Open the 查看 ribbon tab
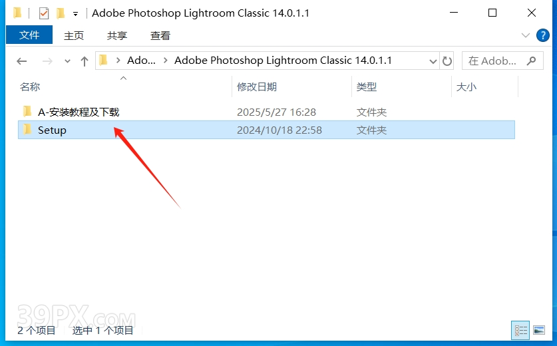The image size is (557, 346). point(160,35)
